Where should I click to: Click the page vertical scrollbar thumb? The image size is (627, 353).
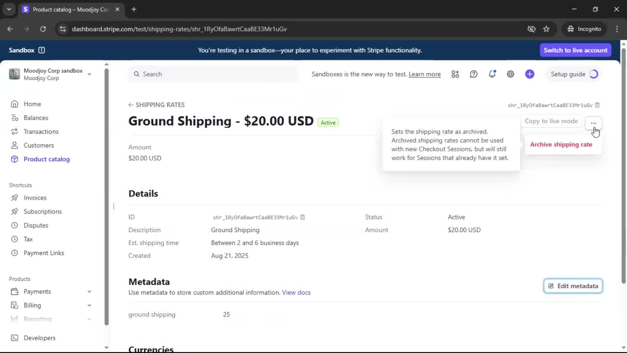coord(623,165)
